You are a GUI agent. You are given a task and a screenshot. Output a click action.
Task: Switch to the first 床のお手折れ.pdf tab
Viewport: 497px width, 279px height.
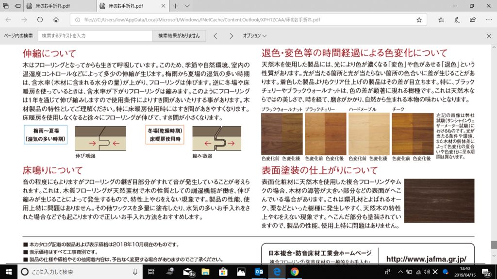60,6
